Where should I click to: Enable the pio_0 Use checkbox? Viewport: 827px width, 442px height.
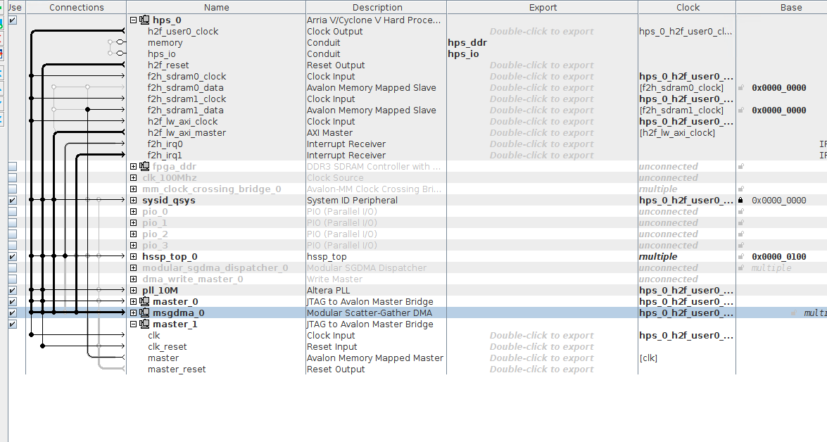[x=13, y=212]
